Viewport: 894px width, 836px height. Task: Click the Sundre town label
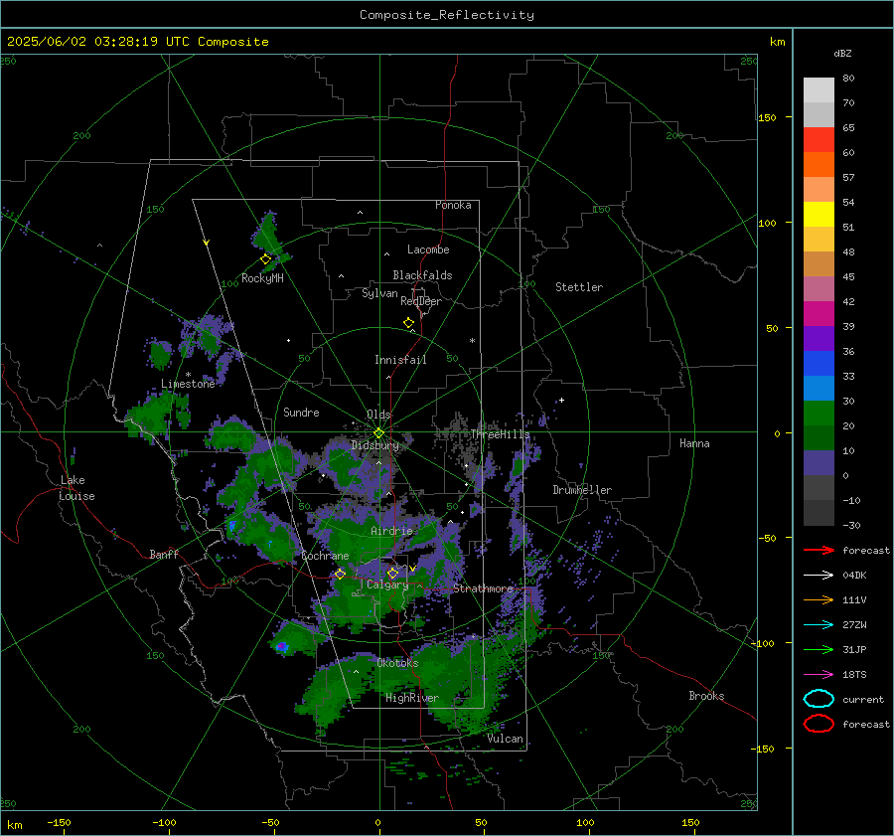pos(301,412)
